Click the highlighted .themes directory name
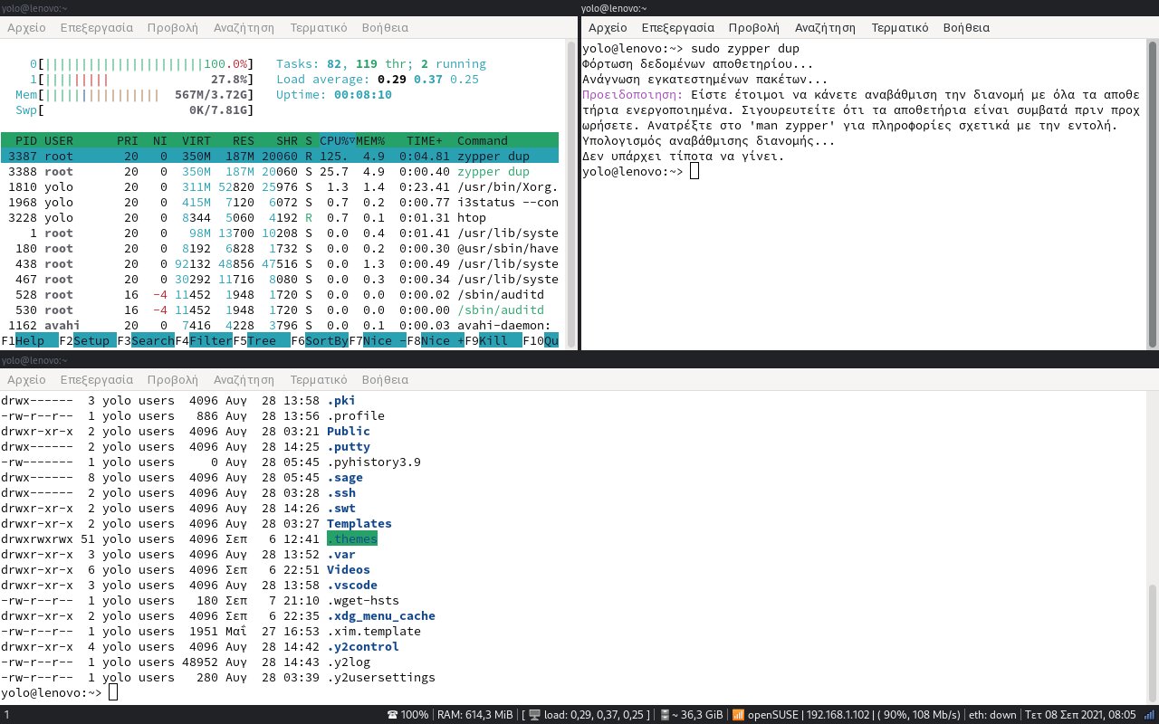1159x724 pixels. pos(352,538)
